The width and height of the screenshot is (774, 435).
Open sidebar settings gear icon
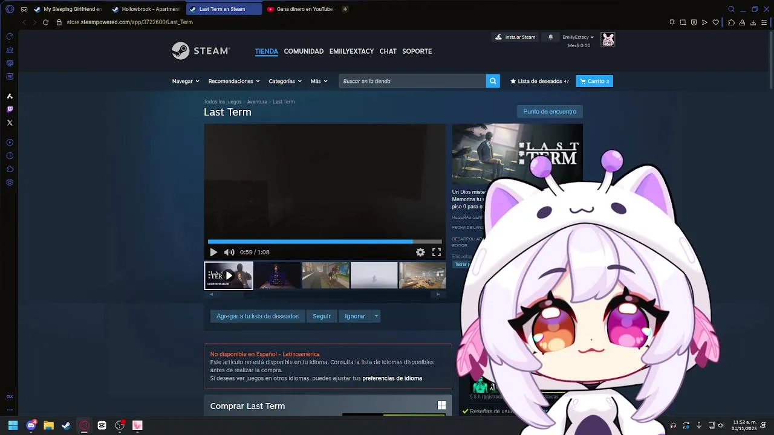click(10, 182)
